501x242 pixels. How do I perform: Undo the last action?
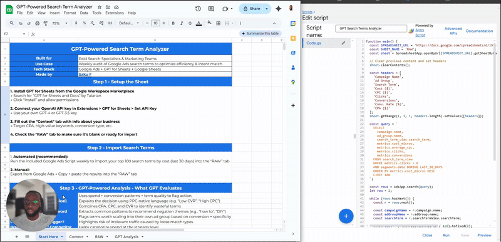(21, 23)
